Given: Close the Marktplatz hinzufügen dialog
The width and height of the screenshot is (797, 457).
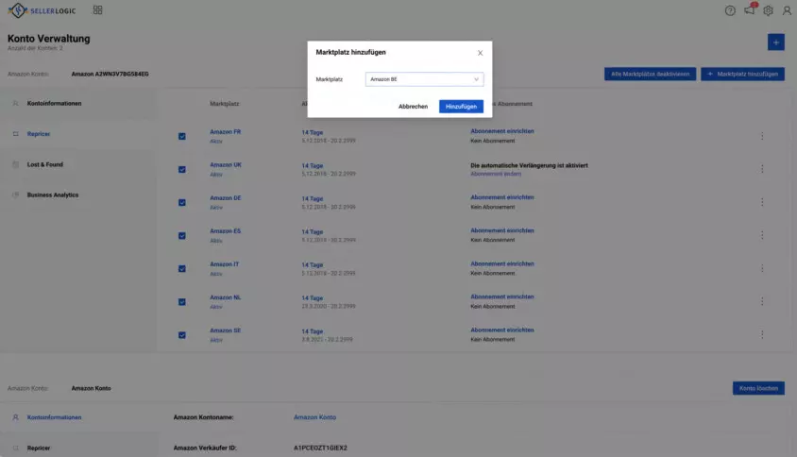Looking at the screenshot, I should 480,53.
